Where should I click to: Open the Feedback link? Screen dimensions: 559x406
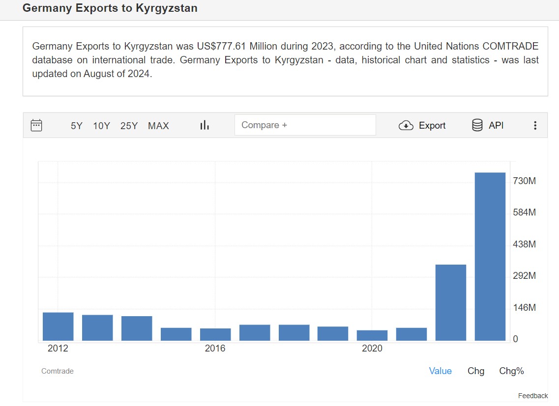pyautogui.click(x=533, y=396)
